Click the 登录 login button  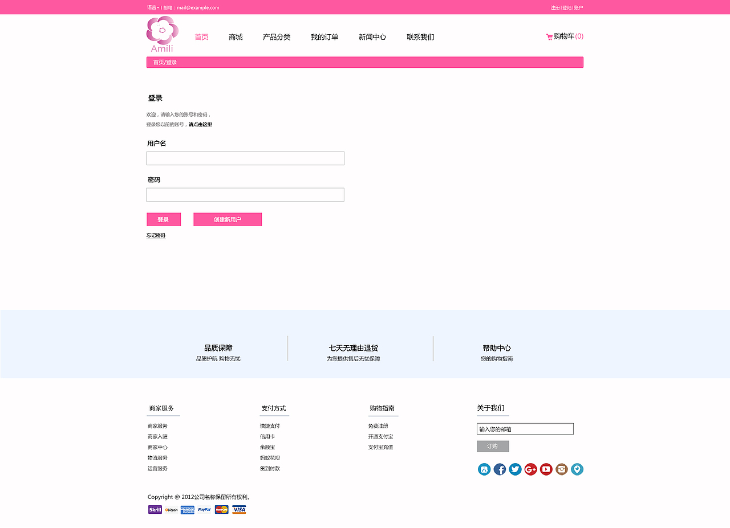pyautogui.click(x=164, y=219)
